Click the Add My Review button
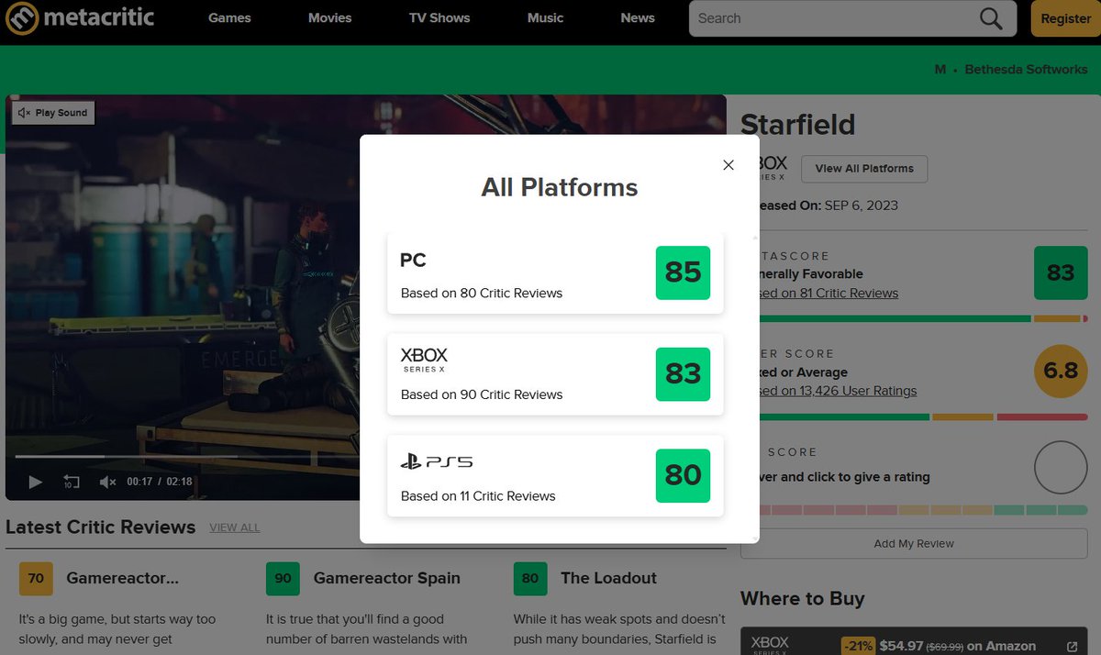This screenshot has width=1101, height=655. [x=913, y=543]
